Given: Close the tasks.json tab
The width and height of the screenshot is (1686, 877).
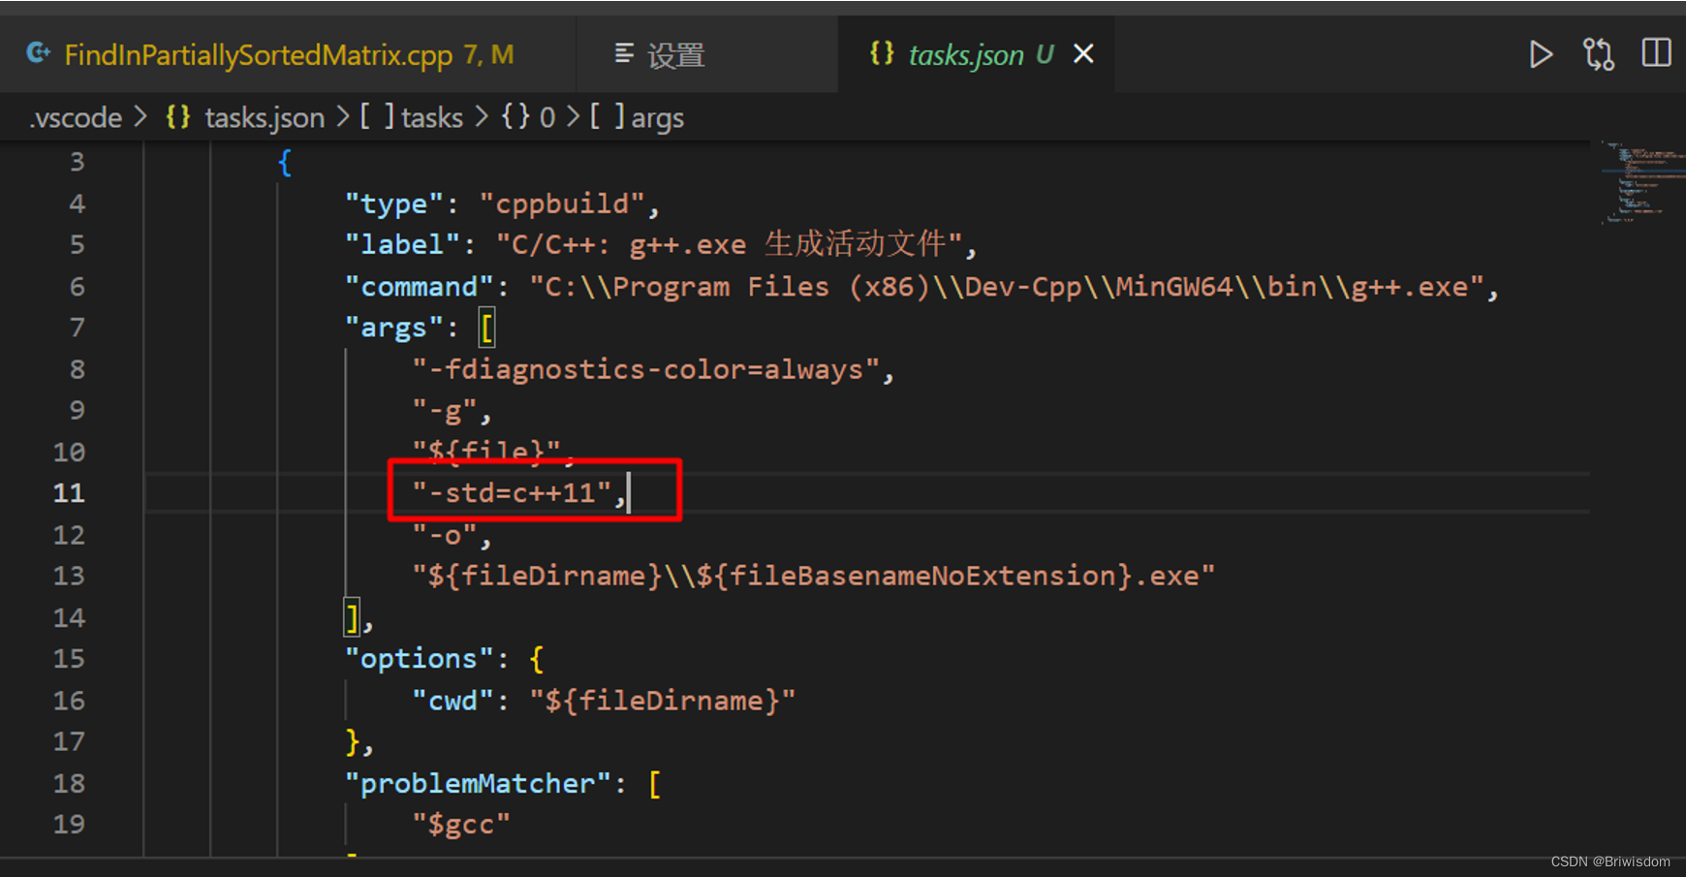Looking at the screenshot, I should click(x=1082, y=54).
